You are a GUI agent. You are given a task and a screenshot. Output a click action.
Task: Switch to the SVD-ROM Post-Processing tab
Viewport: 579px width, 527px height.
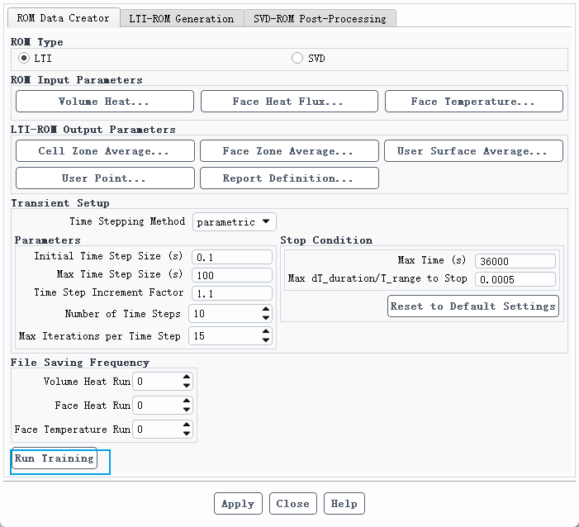coord(320,18)
